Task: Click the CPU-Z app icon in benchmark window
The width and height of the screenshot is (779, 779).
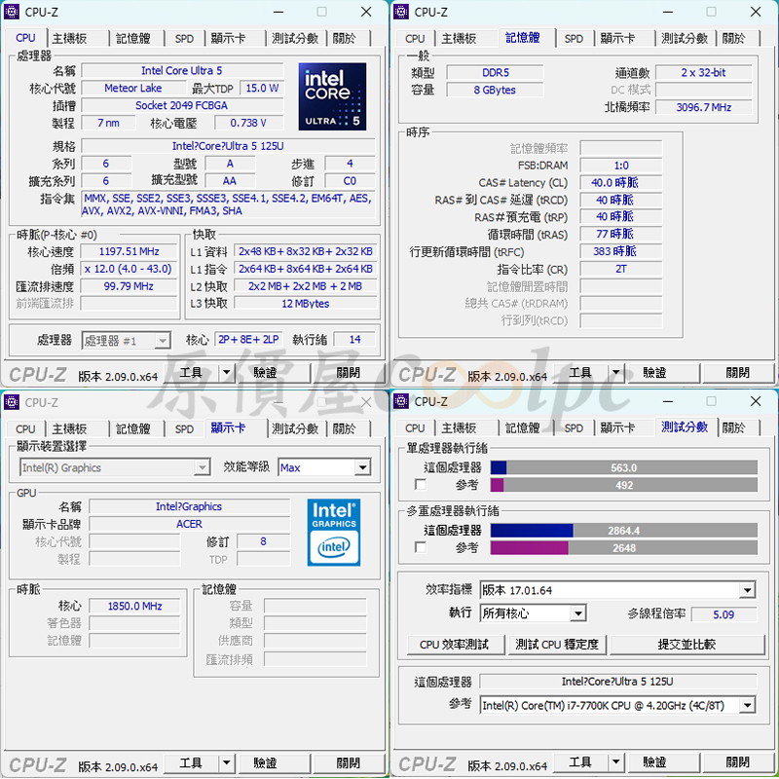Action: coord(401,401)
